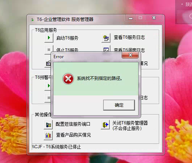This screenshot has height=163, width=192.
Task: Click 关闭T6服务管理器 text
Action: (130, 123)
